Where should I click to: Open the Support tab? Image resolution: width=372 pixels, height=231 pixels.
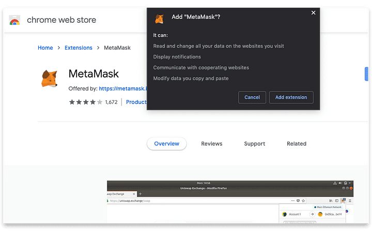pyautogui.click(x=255, y=144)
